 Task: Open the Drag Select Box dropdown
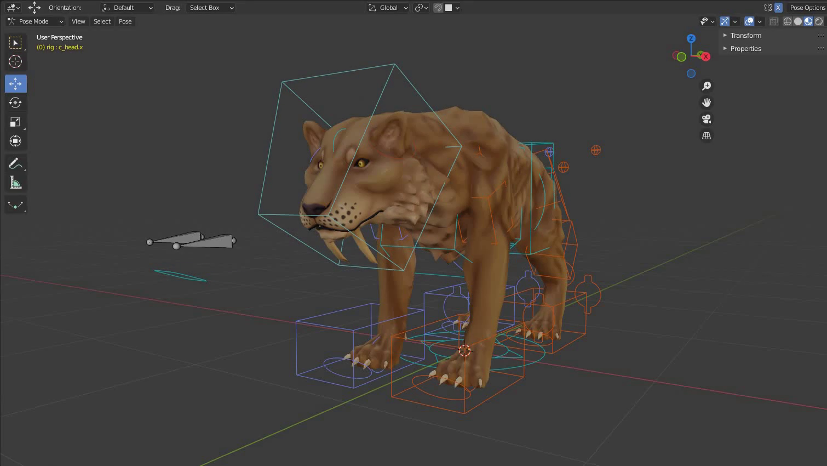[211, 8]
